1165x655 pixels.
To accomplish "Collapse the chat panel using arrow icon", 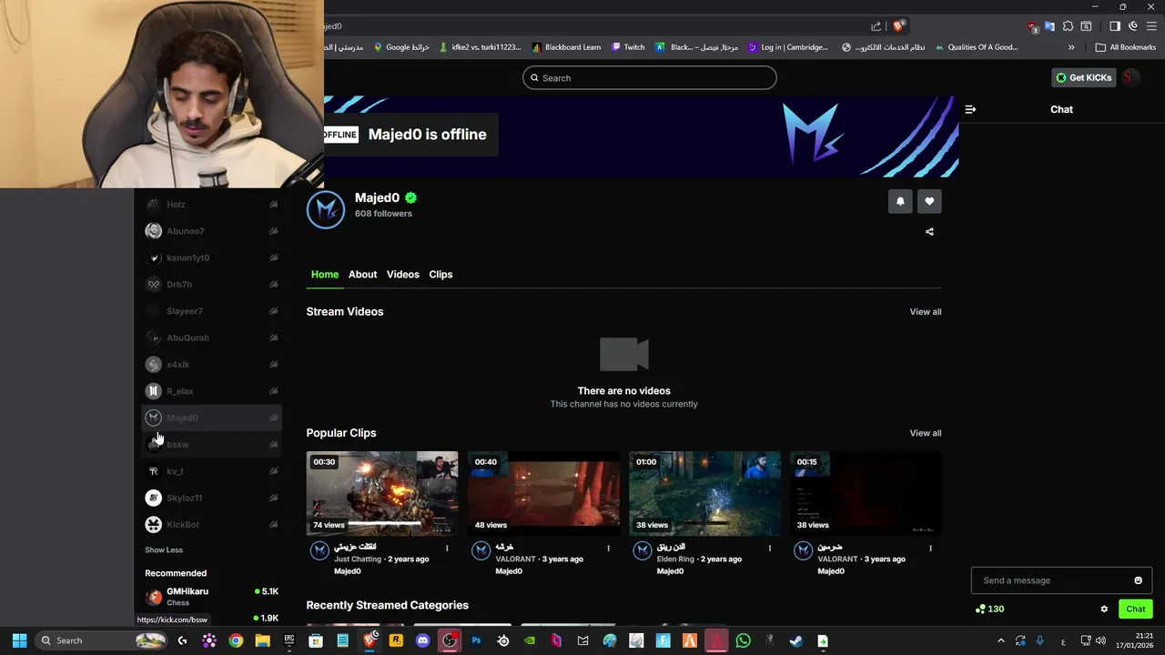I will tap(970, 109).
